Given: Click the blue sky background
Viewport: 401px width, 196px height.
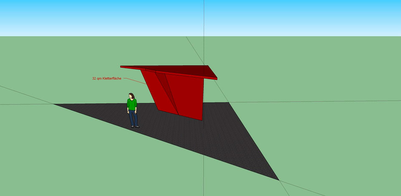Looking at the screenshot, I should coord(292,17).
